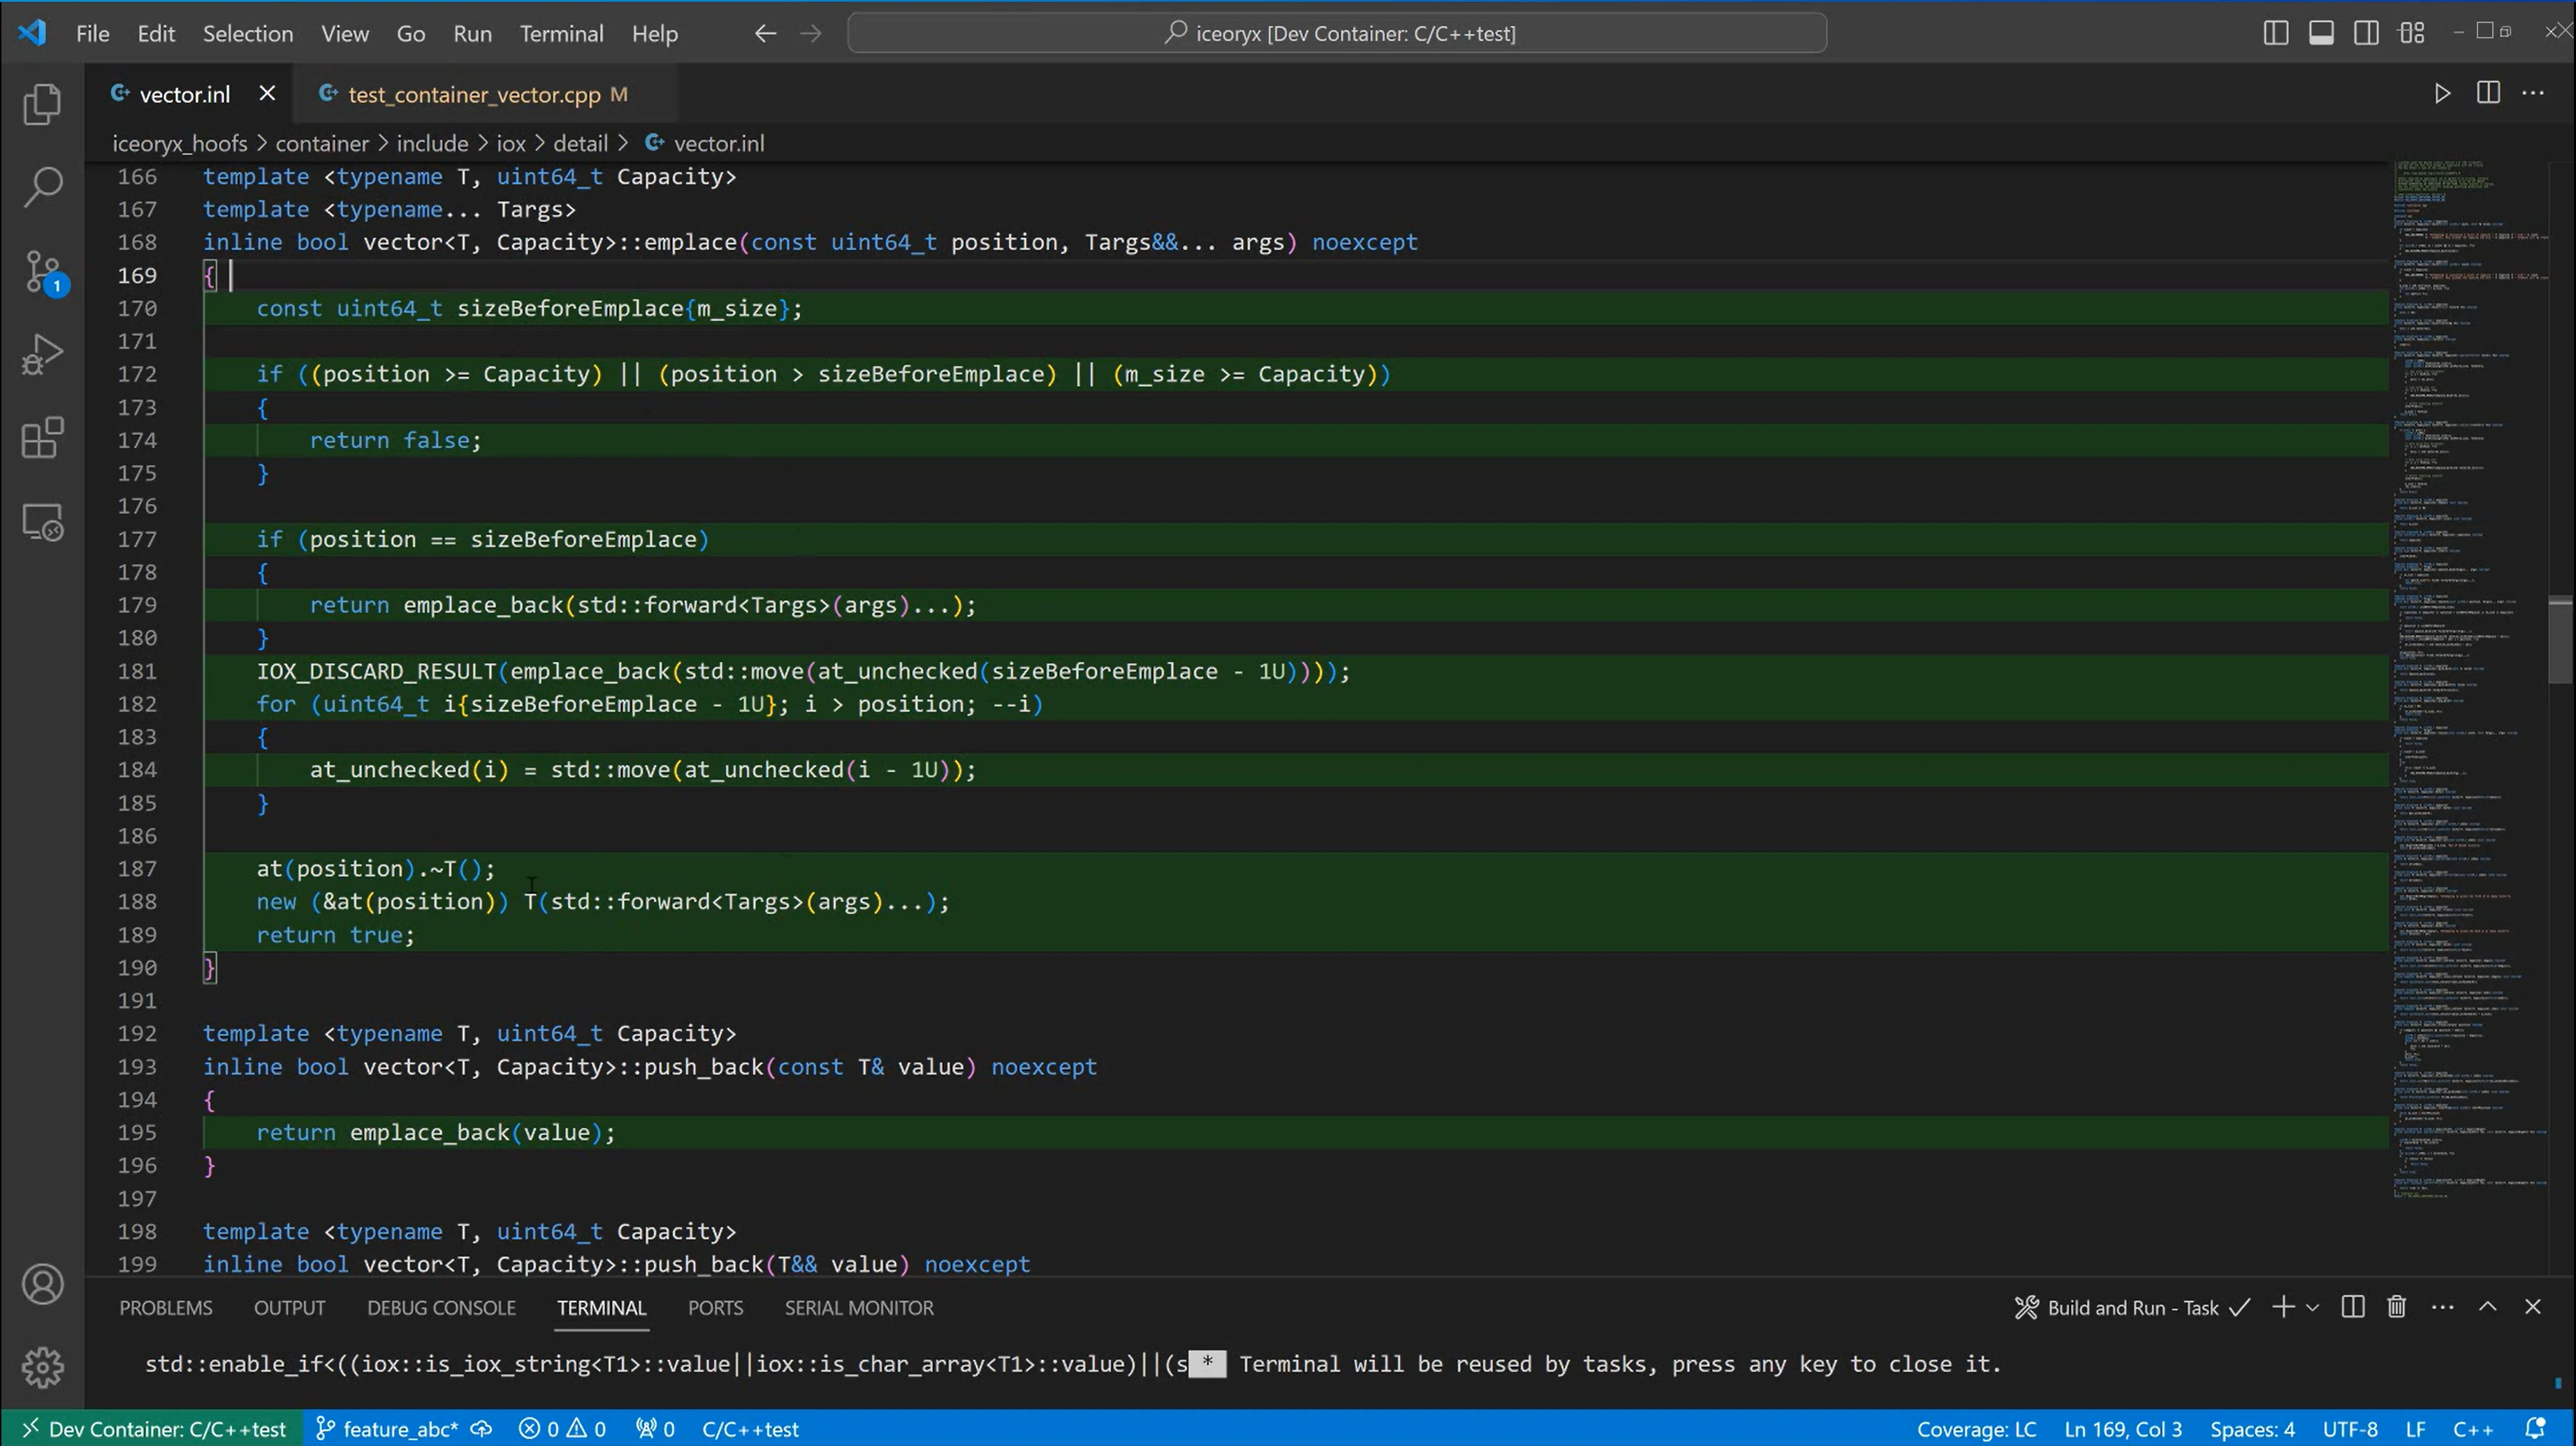This screenshot has width=2576, height=1446.
Task: Close the terminal panel
Action: tap(2532, 1307)
